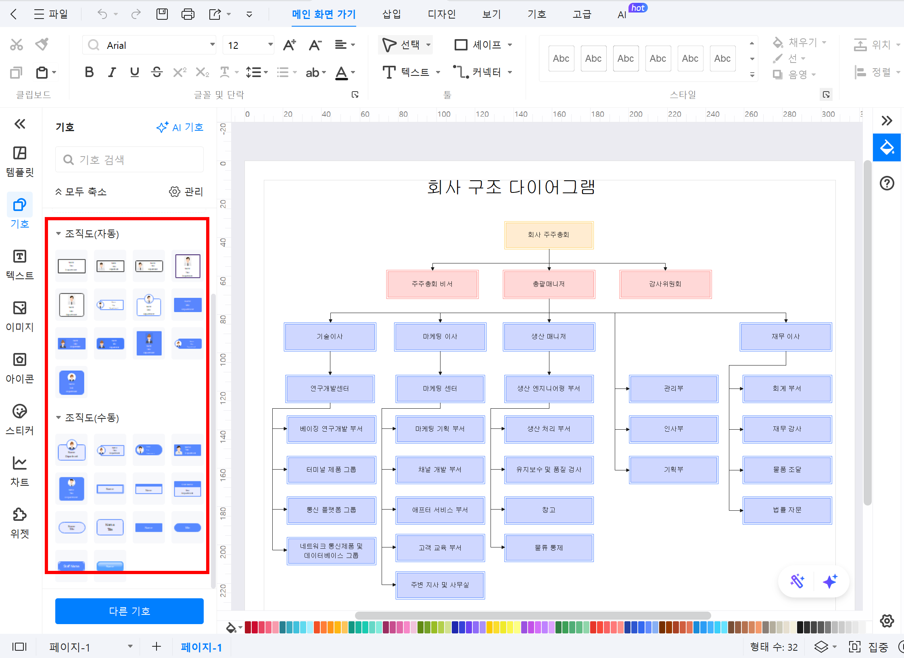
Task: Click 모두 축소 to collapse all
Action: coord(81,192)
